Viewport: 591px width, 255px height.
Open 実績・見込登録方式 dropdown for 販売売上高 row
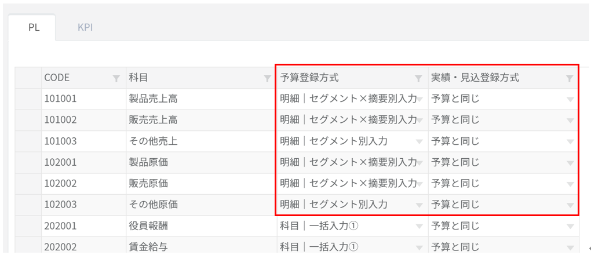(570, 121)
